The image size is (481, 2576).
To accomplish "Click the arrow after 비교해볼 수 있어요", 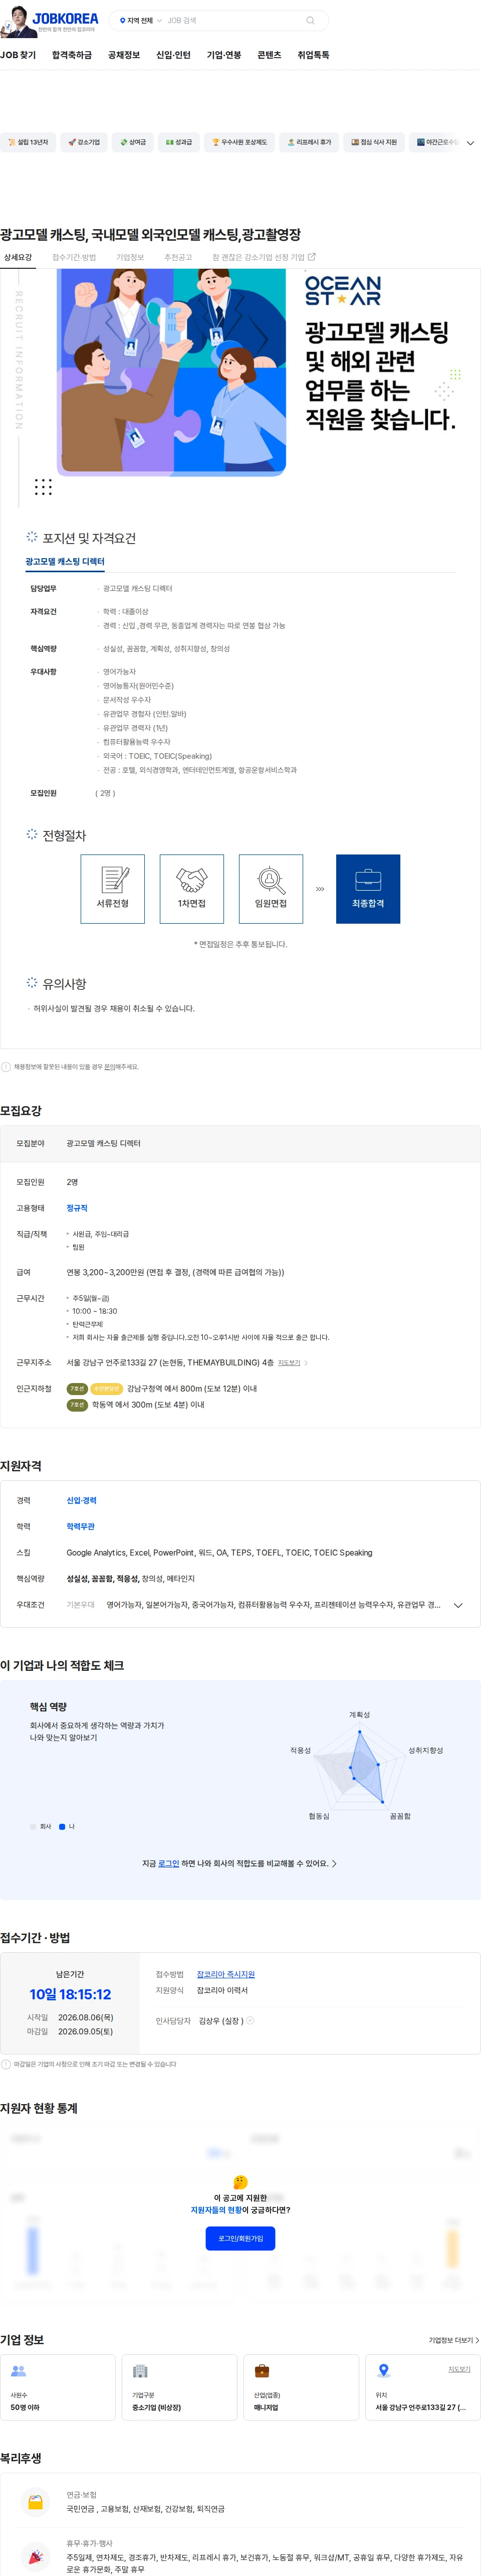I will [334, 1863].
